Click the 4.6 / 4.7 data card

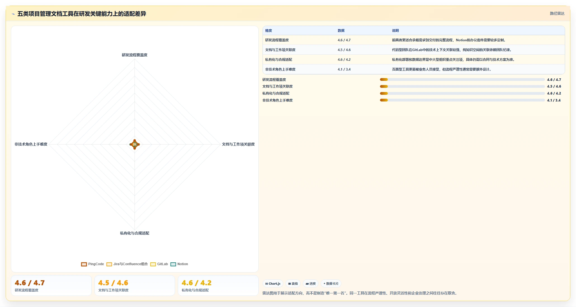[x=51, y=286]
